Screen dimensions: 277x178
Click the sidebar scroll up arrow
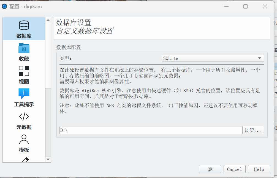48,20
